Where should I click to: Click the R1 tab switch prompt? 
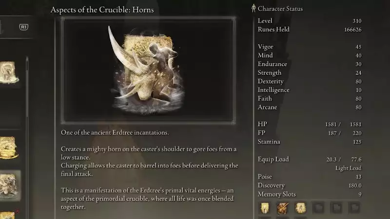point(23,27)
